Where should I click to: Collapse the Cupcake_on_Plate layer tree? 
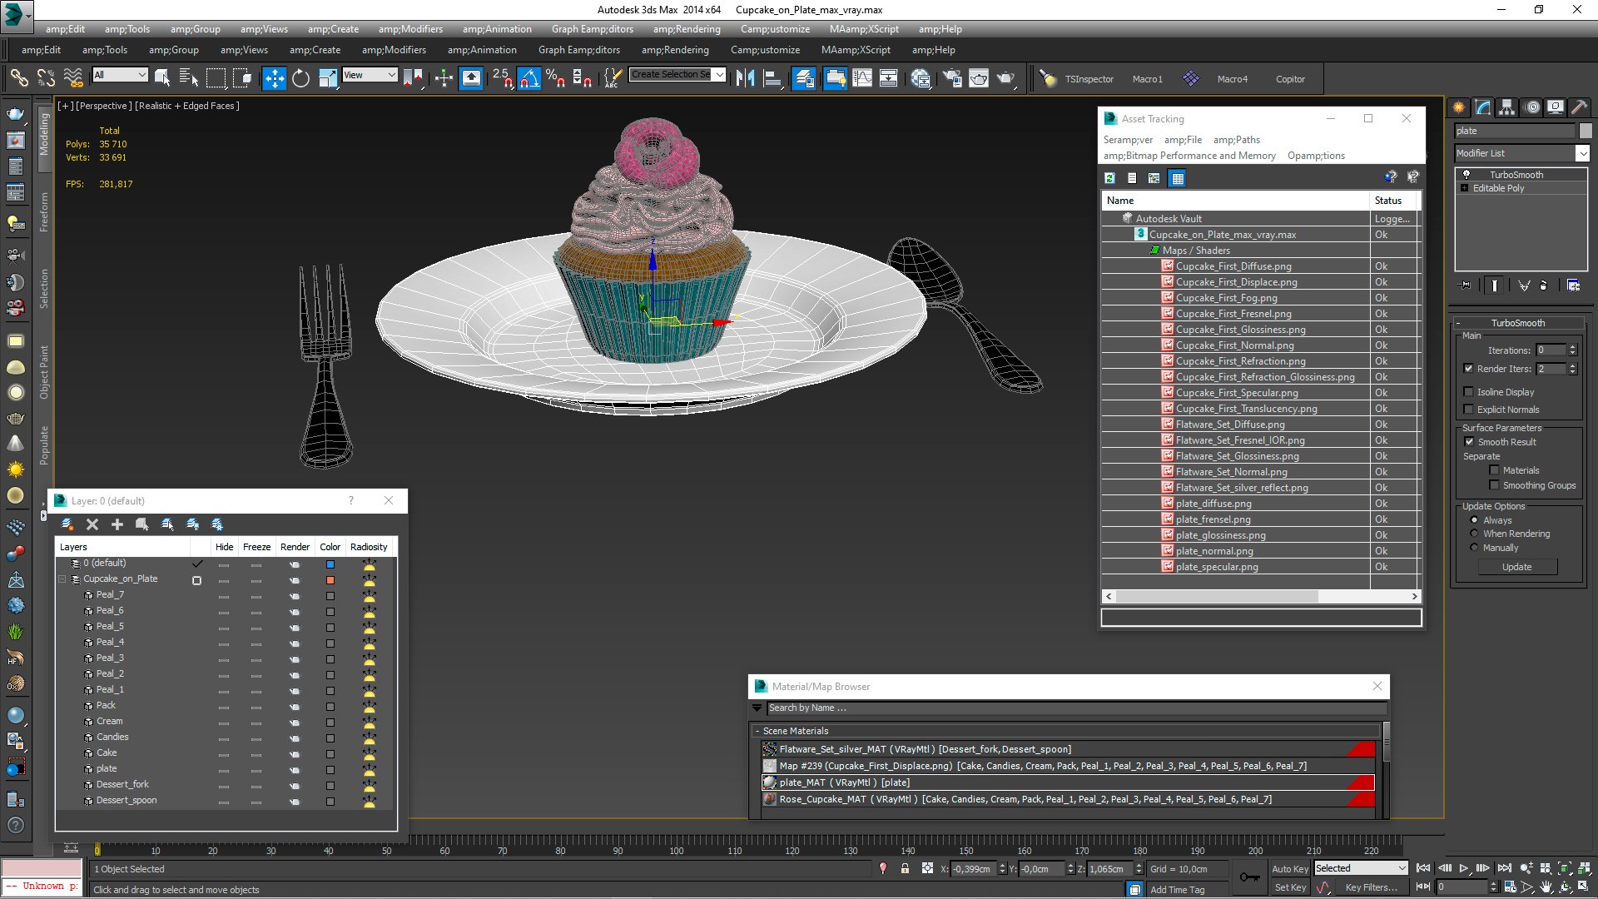tap(62, 579)
